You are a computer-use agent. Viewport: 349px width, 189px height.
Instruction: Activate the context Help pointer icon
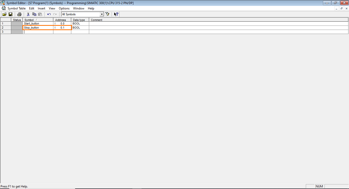pyautogui.click(x=116, y=14)
